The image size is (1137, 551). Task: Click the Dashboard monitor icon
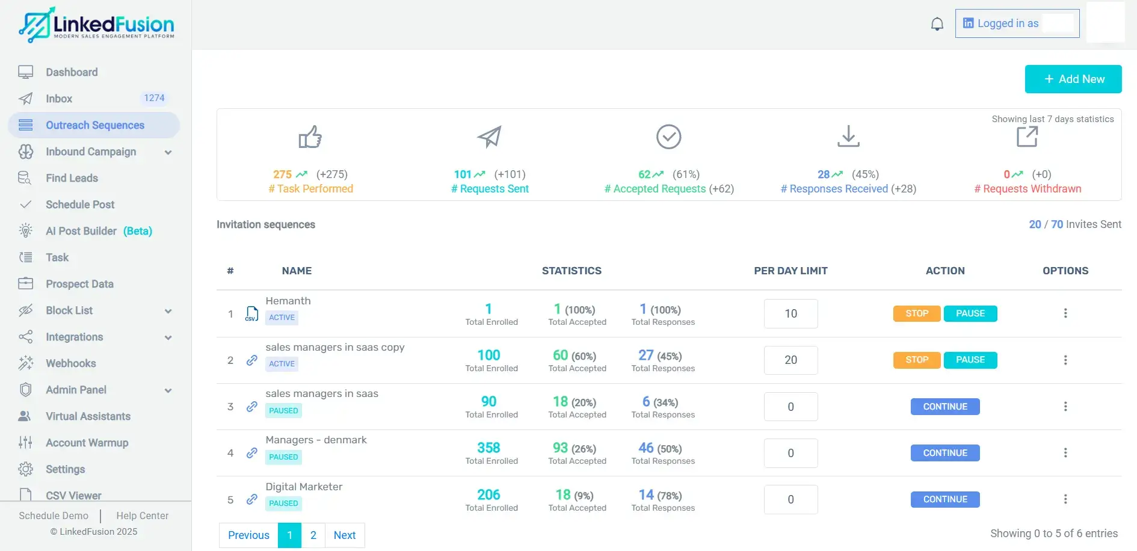pyautogui.click(x=25, y=72)
